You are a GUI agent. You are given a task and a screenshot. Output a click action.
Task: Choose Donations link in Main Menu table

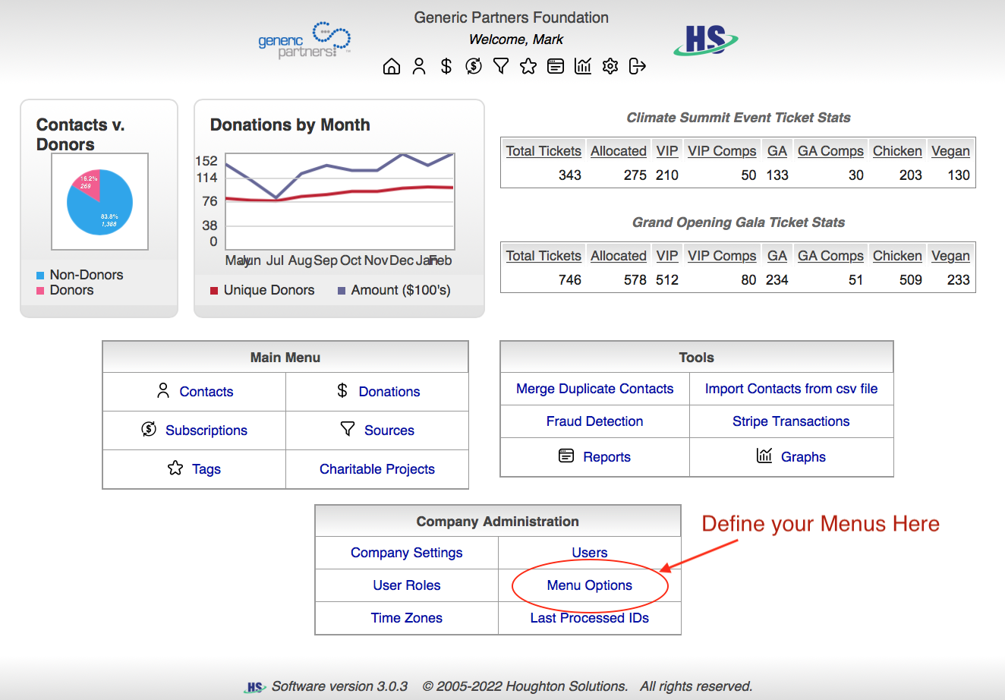pyautogui.click(x=389, y=392)
